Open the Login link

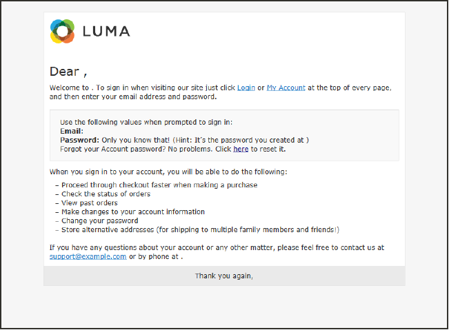(x=246, y=88)
